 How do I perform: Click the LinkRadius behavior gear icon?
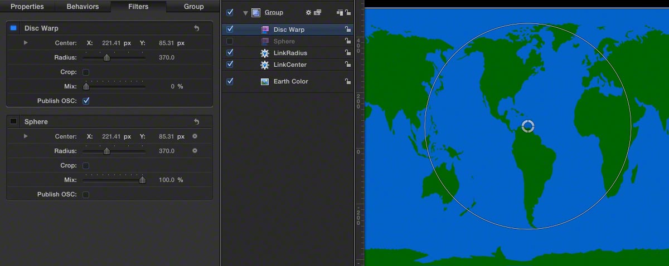coord(265,53)
